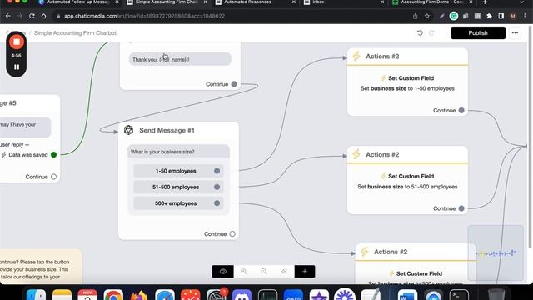Click lightning icon of bottom Actions #2 node
The width and height of the screenshot is (533, 300).
(x=365, y=252)
